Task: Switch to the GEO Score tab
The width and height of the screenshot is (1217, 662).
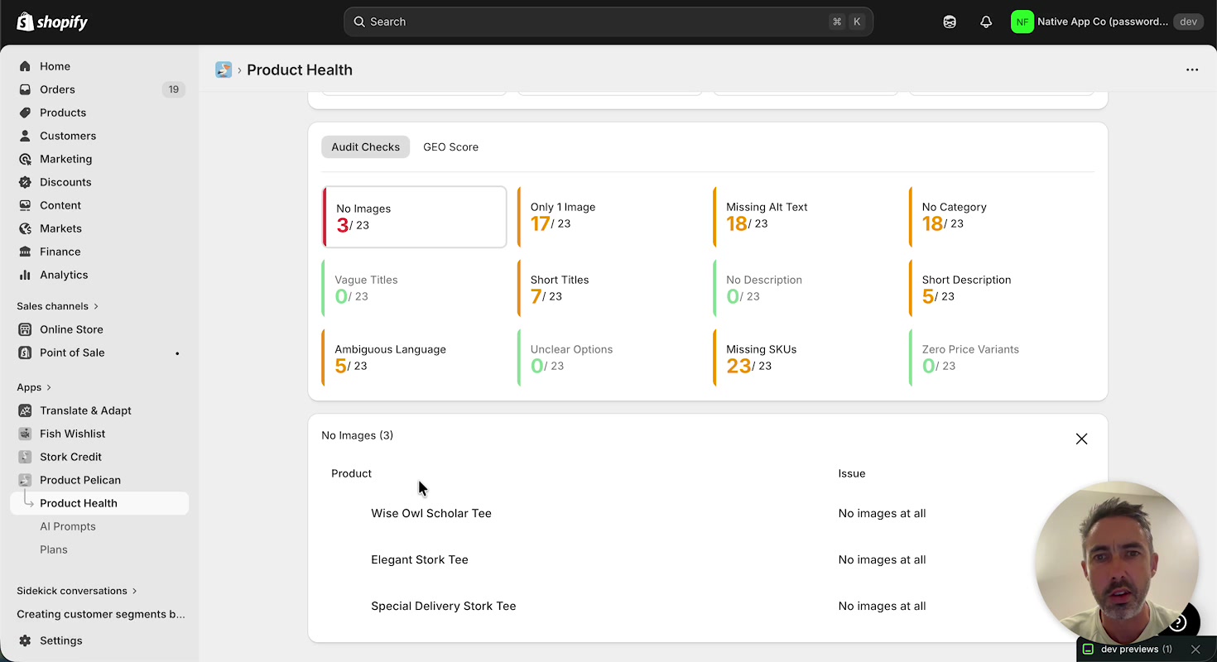Action: pos(450,147)
